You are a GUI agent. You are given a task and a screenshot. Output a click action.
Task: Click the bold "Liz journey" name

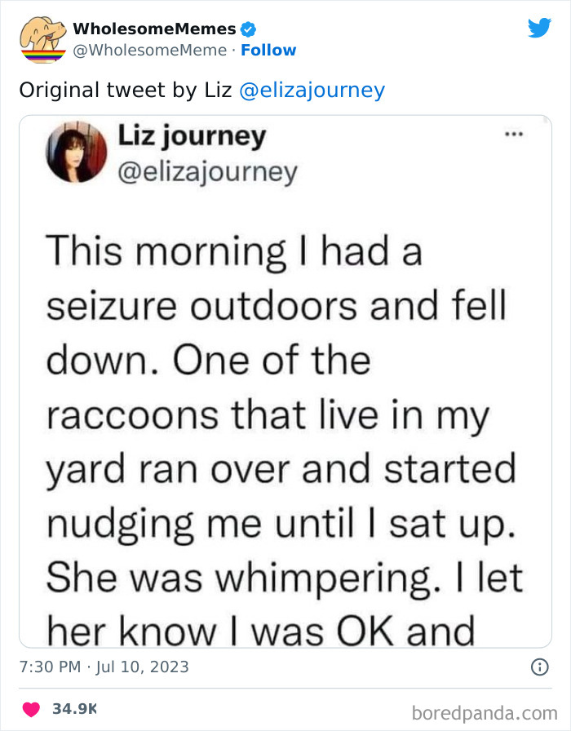point(193,137)
